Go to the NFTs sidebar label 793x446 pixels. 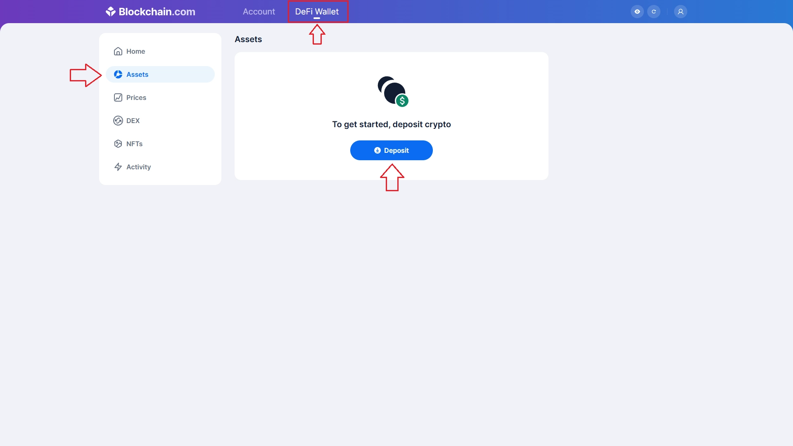point(135,144)
